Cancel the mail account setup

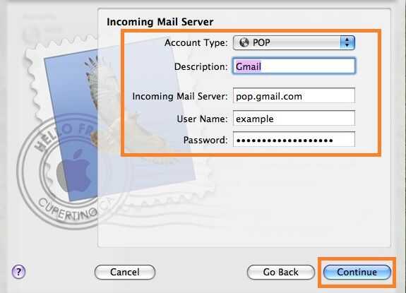(125, 272)
